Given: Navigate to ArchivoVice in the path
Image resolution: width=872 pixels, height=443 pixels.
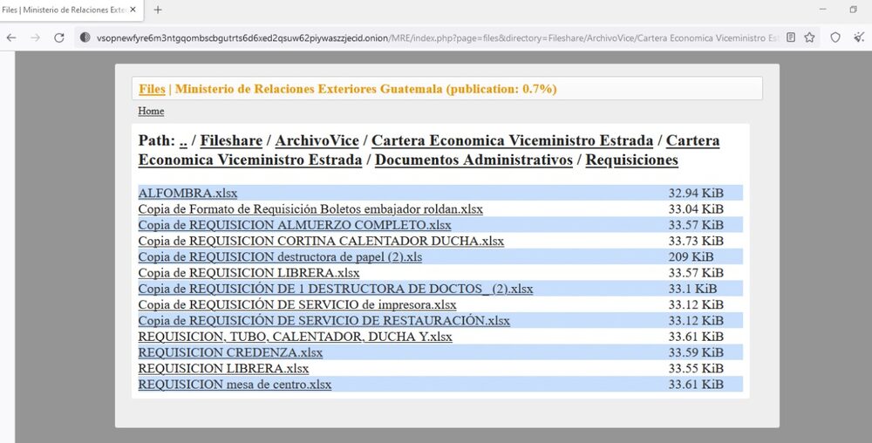Looking at the screenshot, I should tap(317, 140).
